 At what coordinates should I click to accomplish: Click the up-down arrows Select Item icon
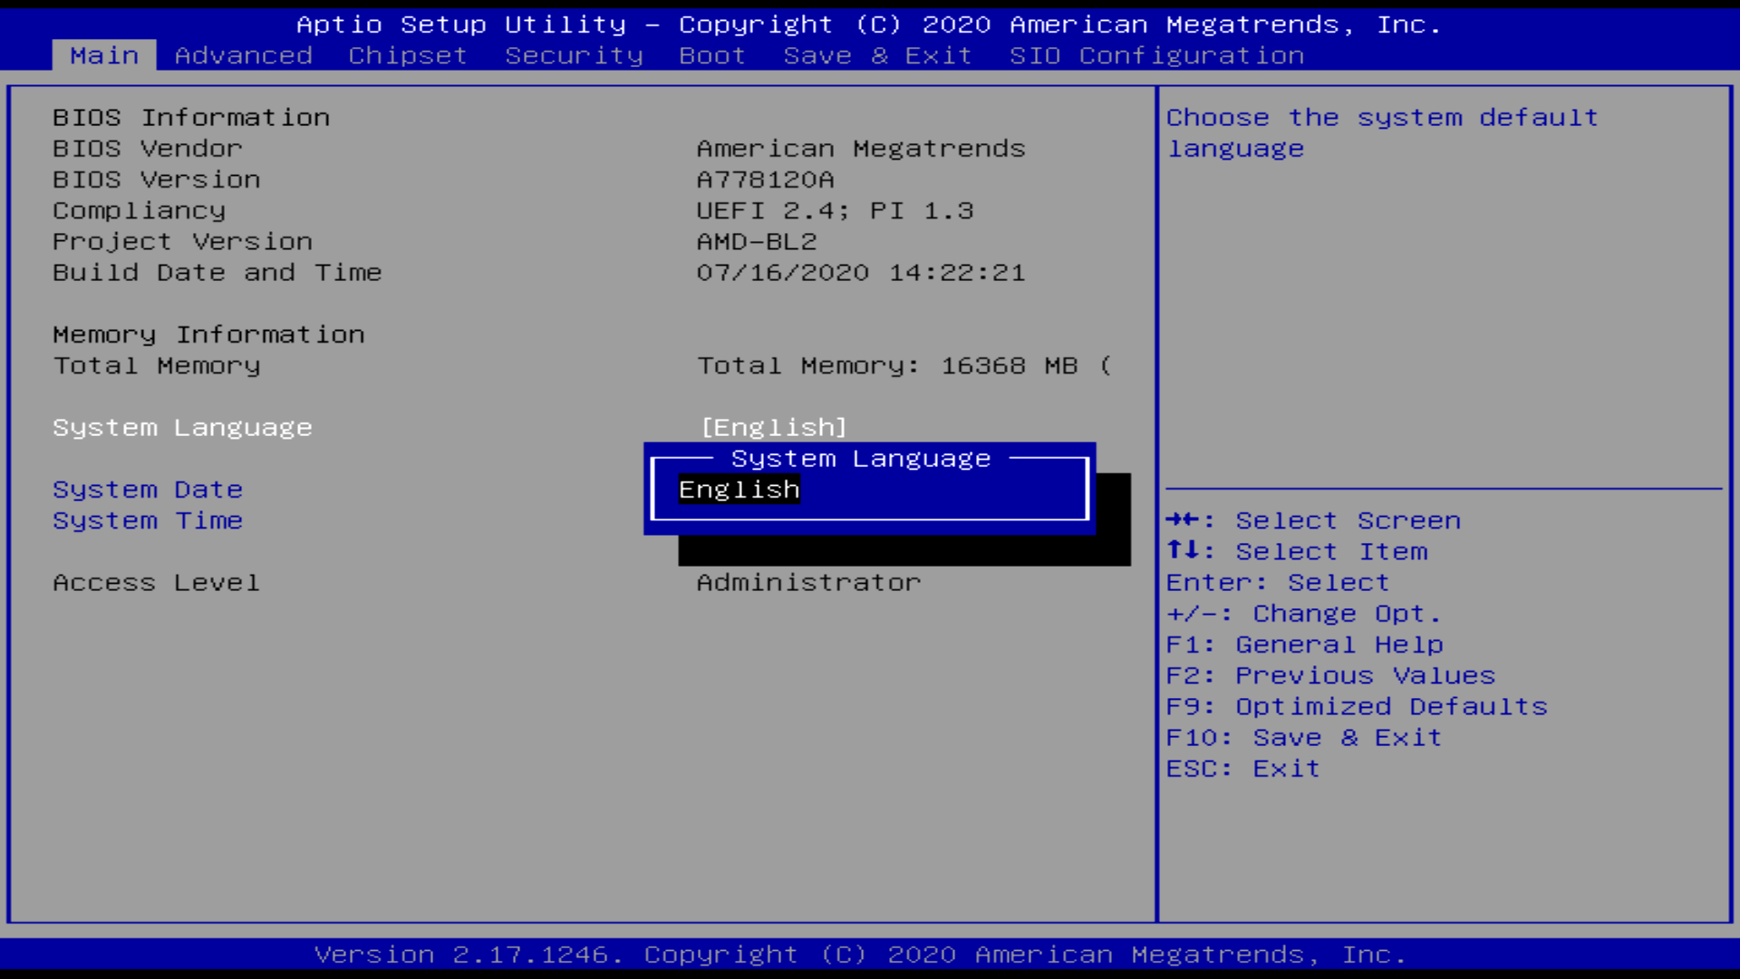[x=1183, y=550]
